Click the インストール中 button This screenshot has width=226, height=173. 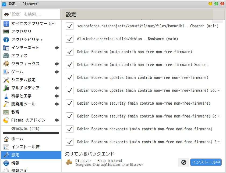206,162
